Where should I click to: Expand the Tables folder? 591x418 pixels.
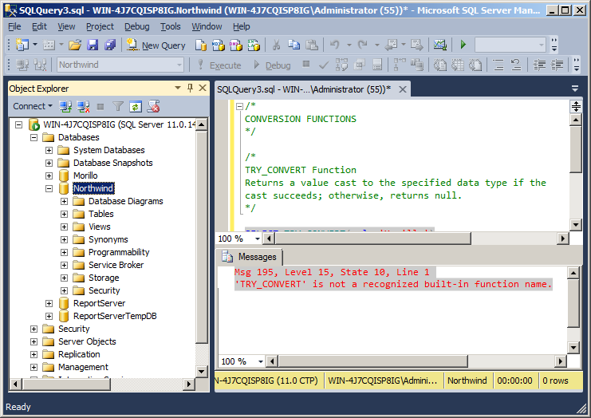64,214
